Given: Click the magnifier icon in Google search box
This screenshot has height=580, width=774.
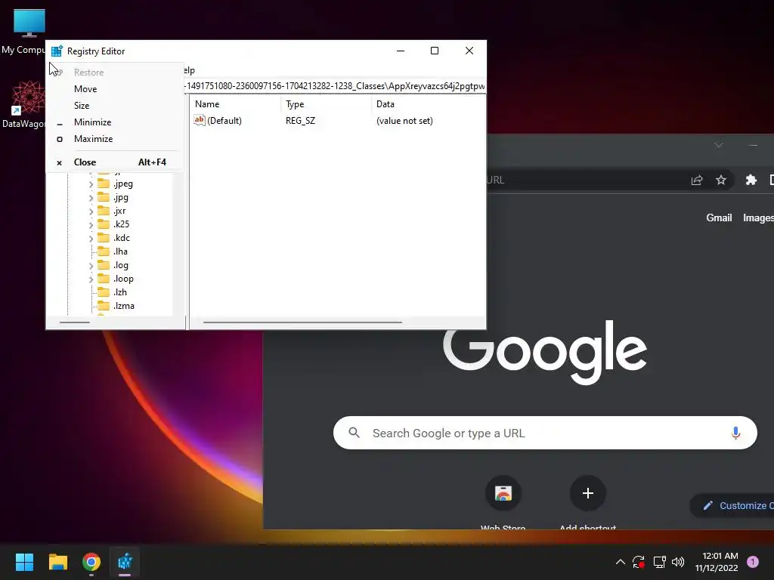Looking at the screenshot, I should pos(354,433).
